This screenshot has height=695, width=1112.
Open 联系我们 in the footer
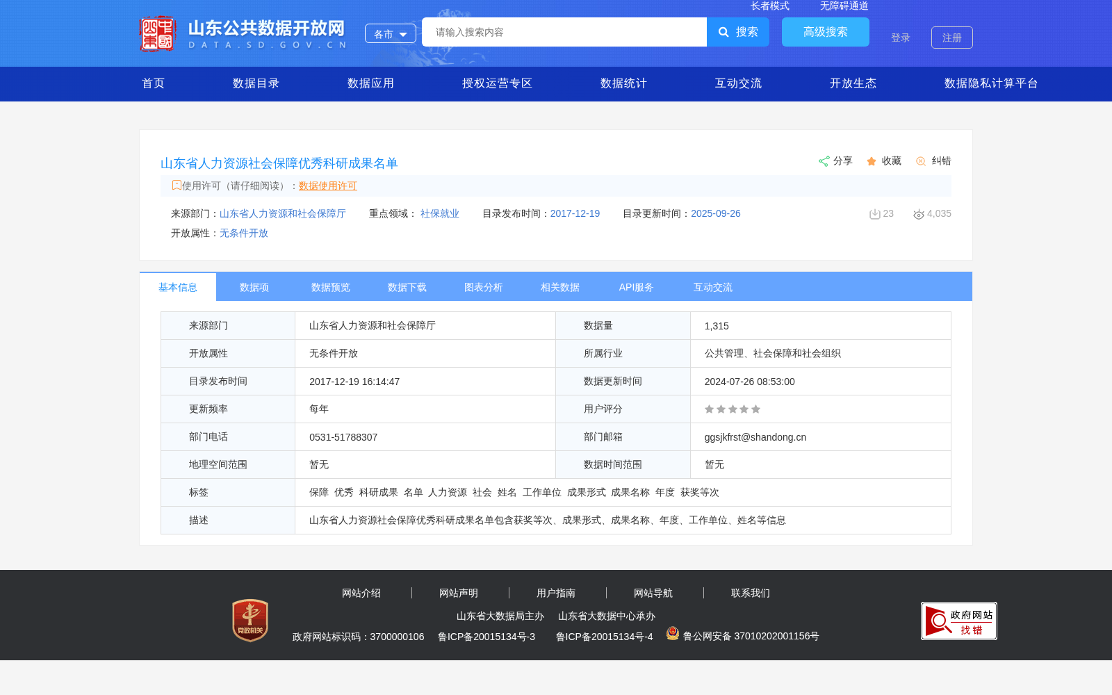[751, 593]
